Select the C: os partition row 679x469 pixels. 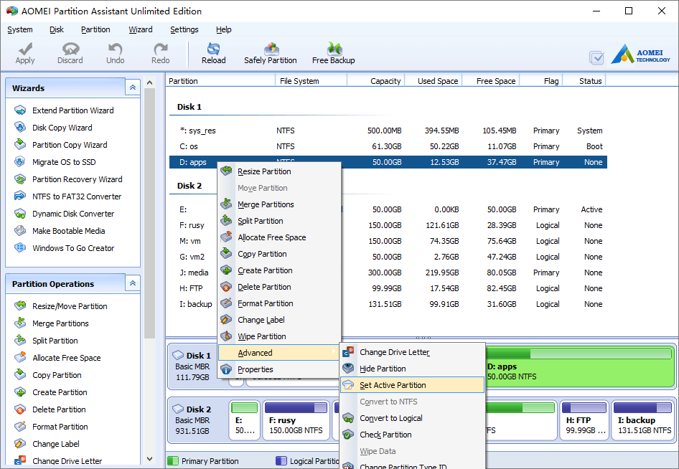tap(388, 146)
